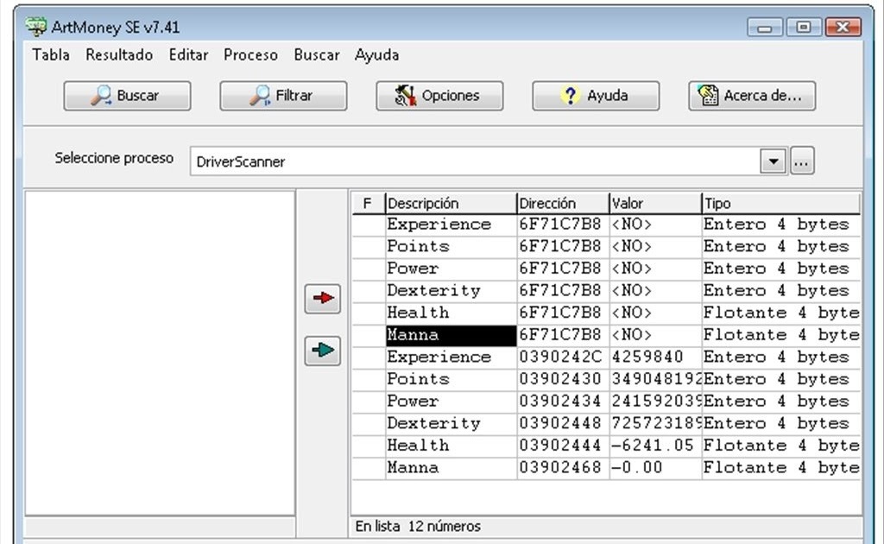Minimize the ArtMoney window

(765, 27)
